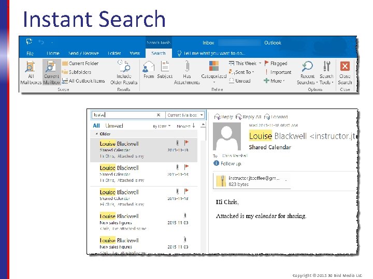Click Follow up info bar
Image resolution: width=373 pixels, height=279 pixels.
click(x=227, y=163)
